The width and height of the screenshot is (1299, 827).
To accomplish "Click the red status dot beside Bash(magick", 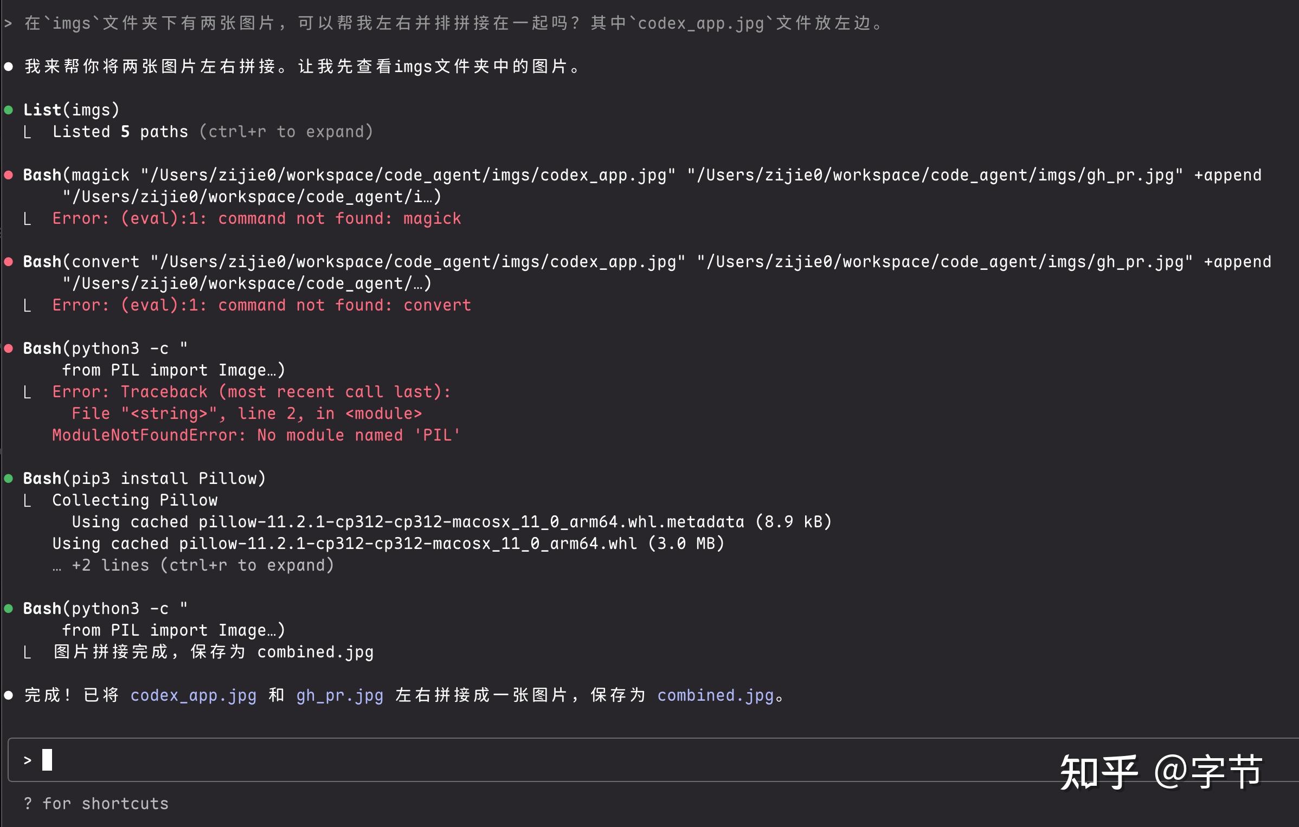I will pos(9,175).
